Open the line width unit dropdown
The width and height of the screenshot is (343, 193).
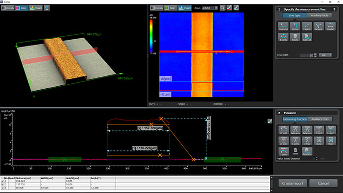[x=325, y=55]
